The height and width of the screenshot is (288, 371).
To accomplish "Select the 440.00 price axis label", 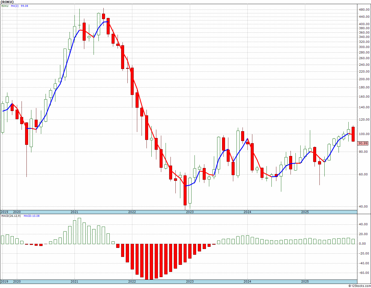I will coord(365,17).
